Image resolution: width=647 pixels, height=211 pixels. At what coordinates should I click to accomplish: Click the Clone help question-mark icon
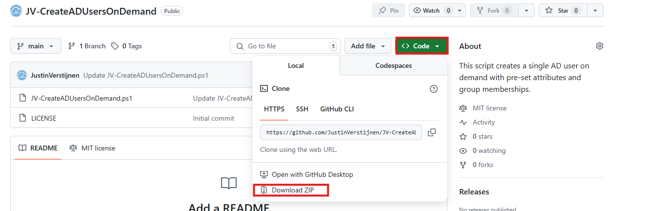pos(434,89)
